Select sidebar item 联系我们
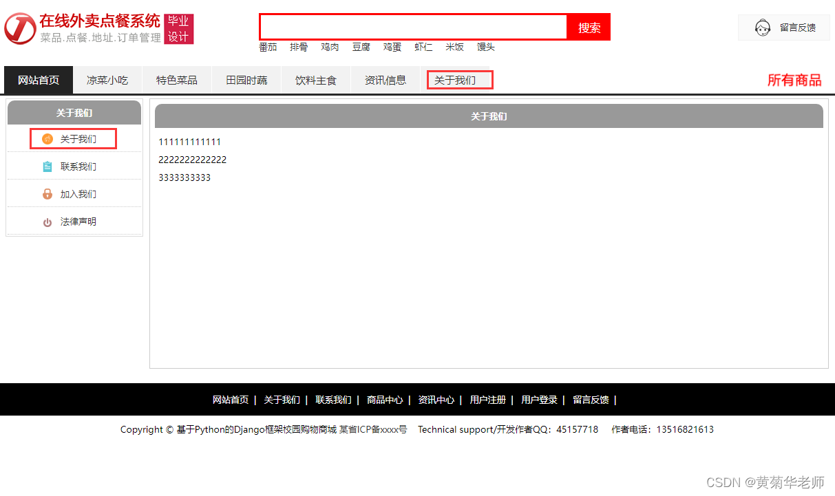The width and height of the screenshot is (835, 496). click(78, 166)
